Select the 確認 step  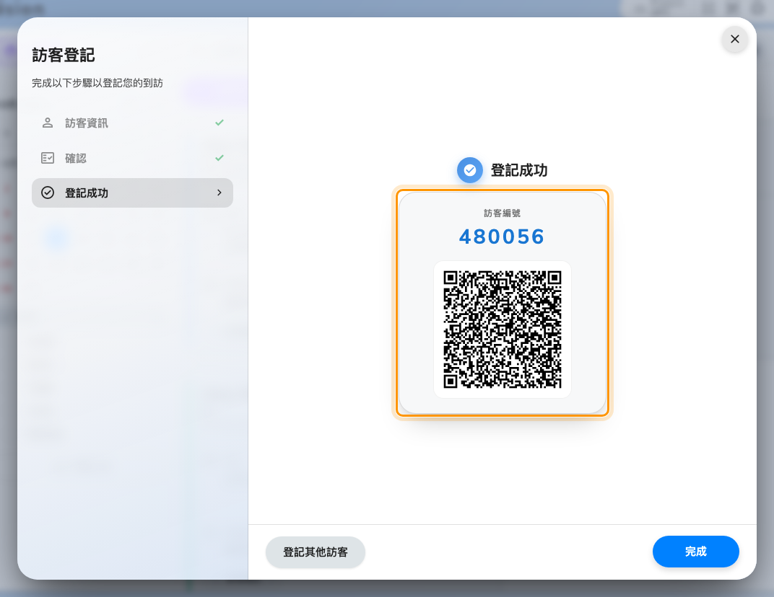click(x=132, y=158)
